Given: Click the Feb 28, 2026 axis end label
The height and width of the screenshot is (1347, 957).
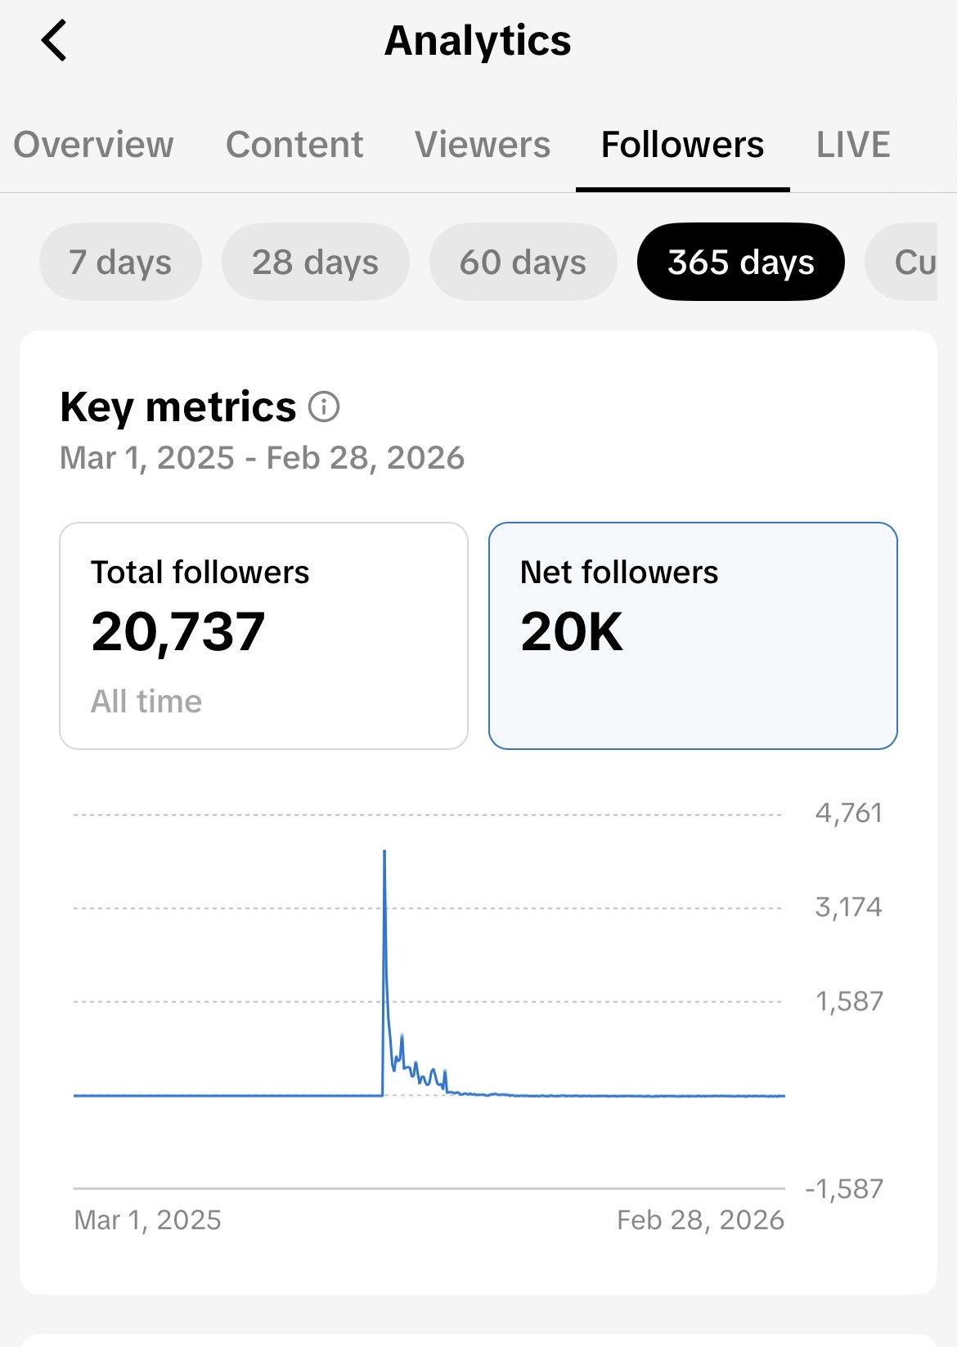Looking at the screenshot, I should [x=700, y=1220].
